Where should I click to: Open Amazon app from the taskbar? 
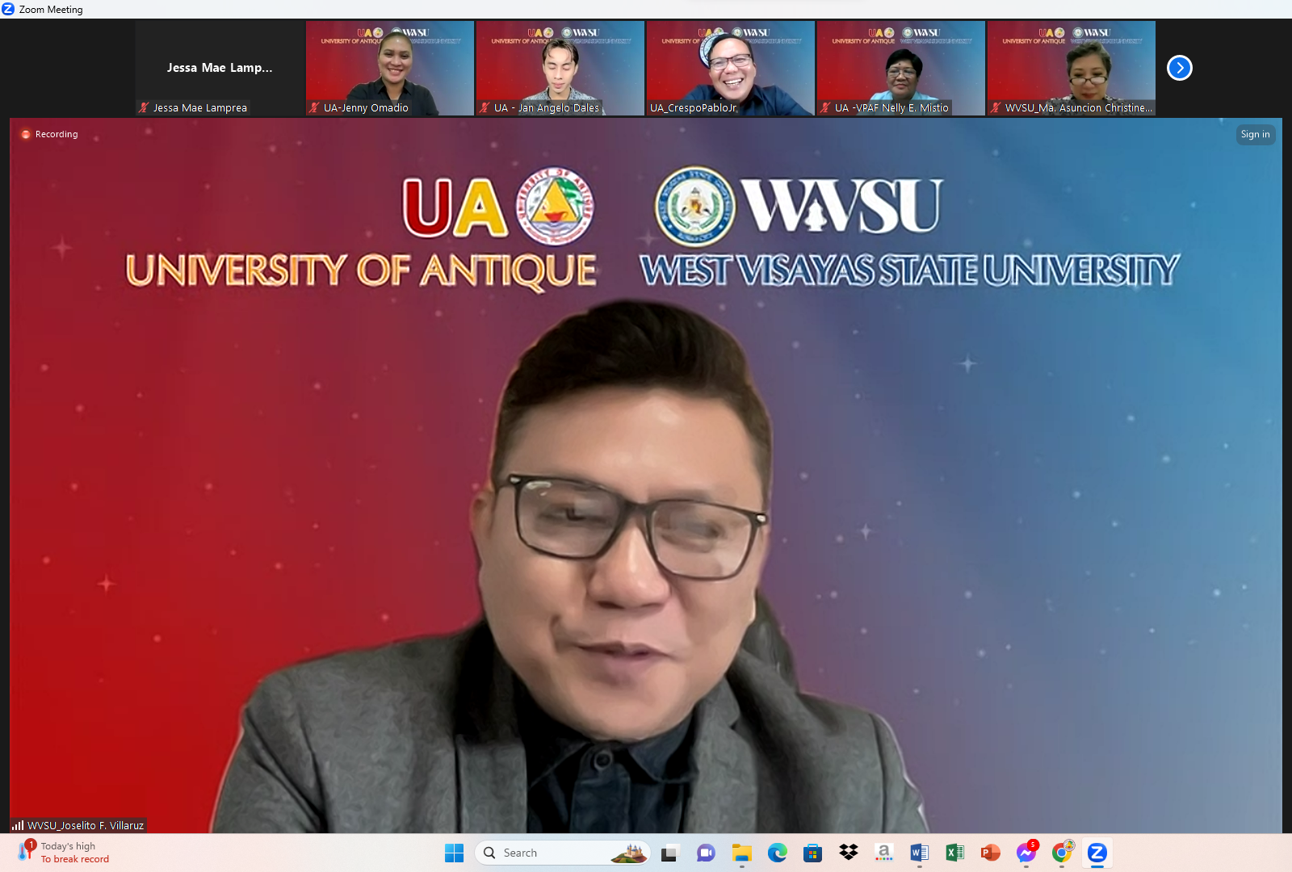883,853
